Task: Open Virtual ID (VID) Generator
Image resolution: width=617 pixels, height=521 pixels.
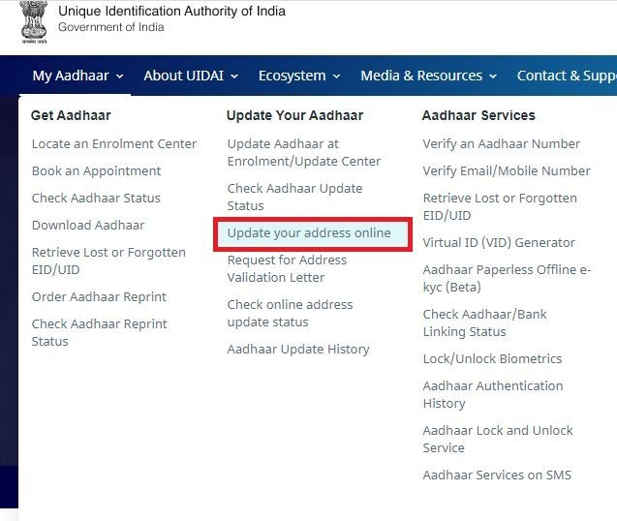Action: pyautogui.click(x=499, y=243)
